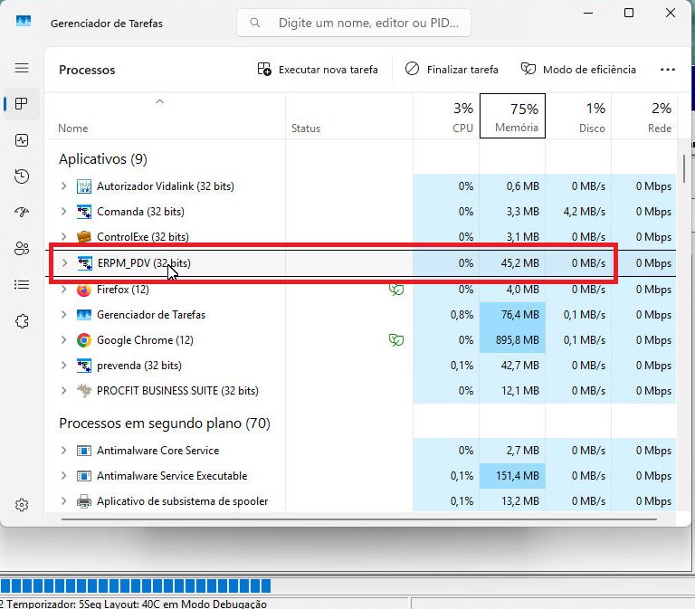Select Antimalware Service Executable 151,4 MB cell
This screenshot has height=609, width=695.
[x=512, y=476]
